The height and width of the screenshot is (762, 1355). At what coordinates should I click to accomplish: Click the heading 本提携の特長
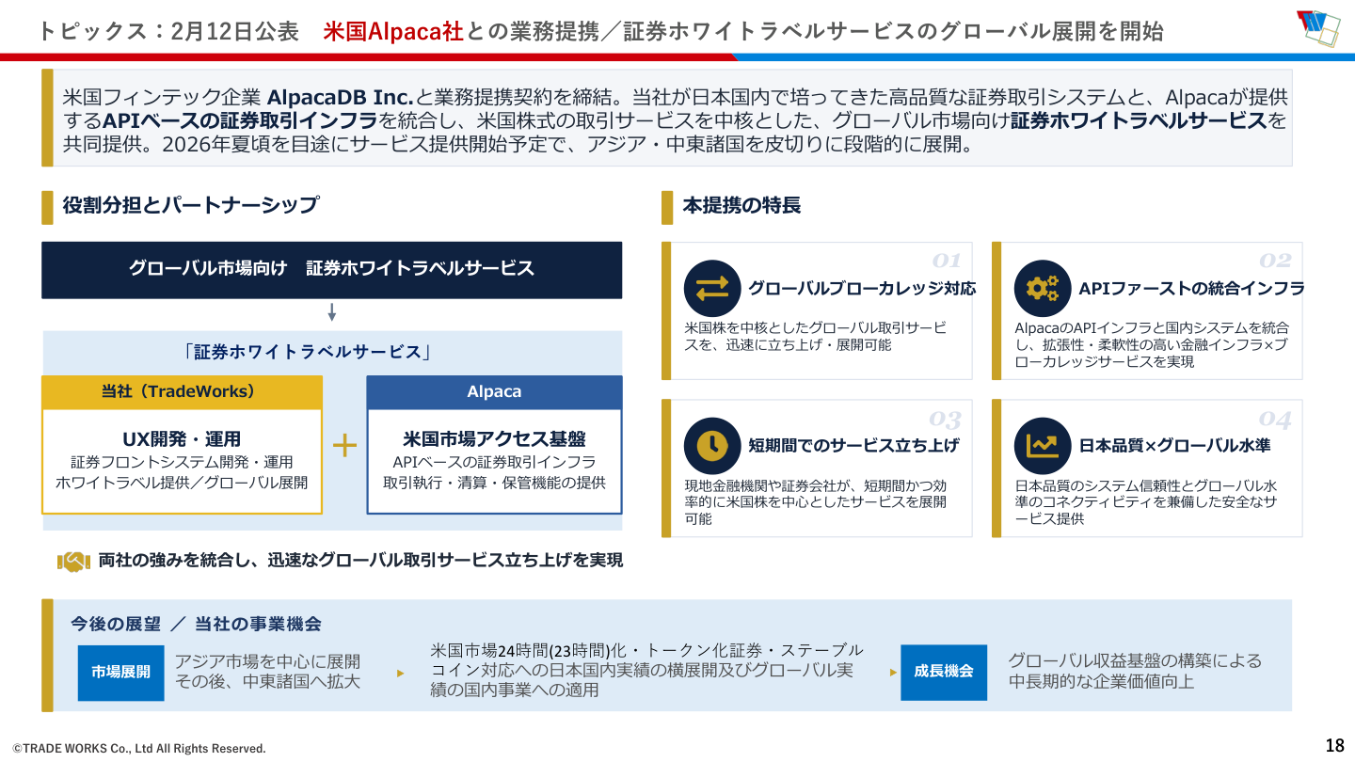tap(741, 205)
